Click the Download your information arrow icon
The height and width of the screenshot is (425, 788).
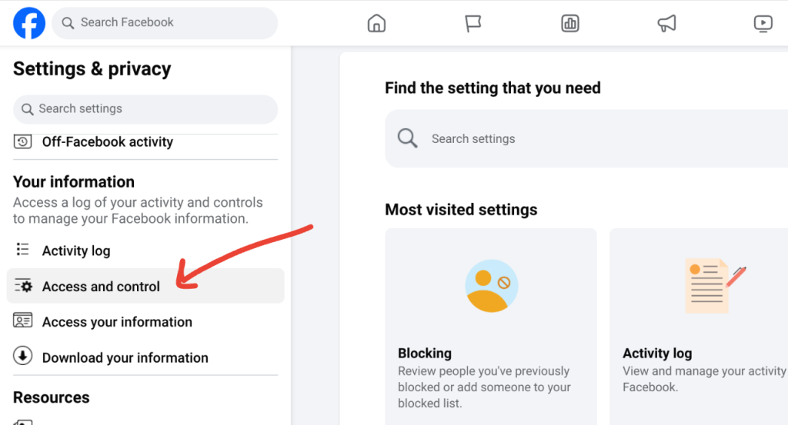23,357
